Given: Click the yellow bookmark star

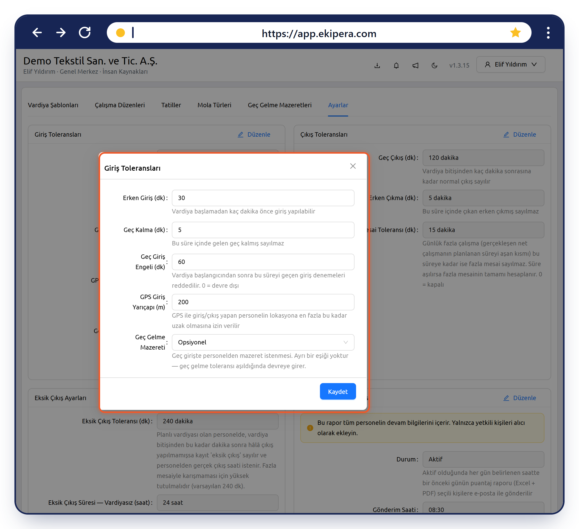Looking at the screenshot, I should 515,33.
